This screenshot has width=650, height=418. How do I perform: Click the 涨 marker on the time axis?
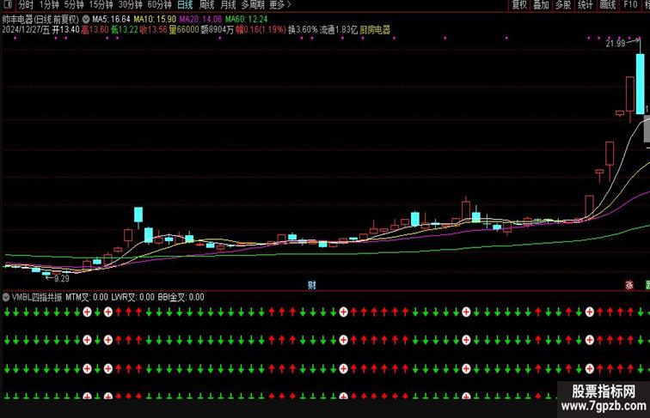click(629, 285)
